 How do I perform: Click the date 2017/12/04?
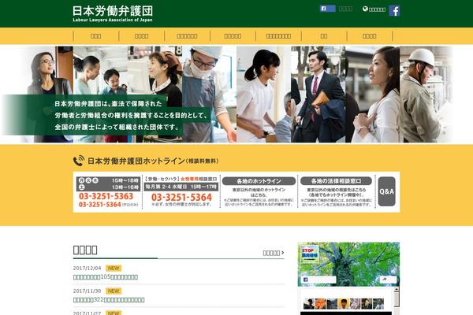(x=87, y=268)
